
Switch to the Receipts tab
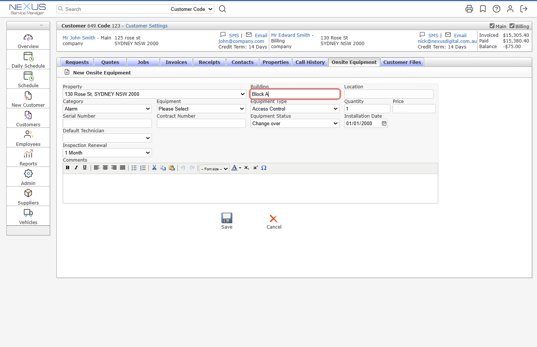[x=209, y=62]
